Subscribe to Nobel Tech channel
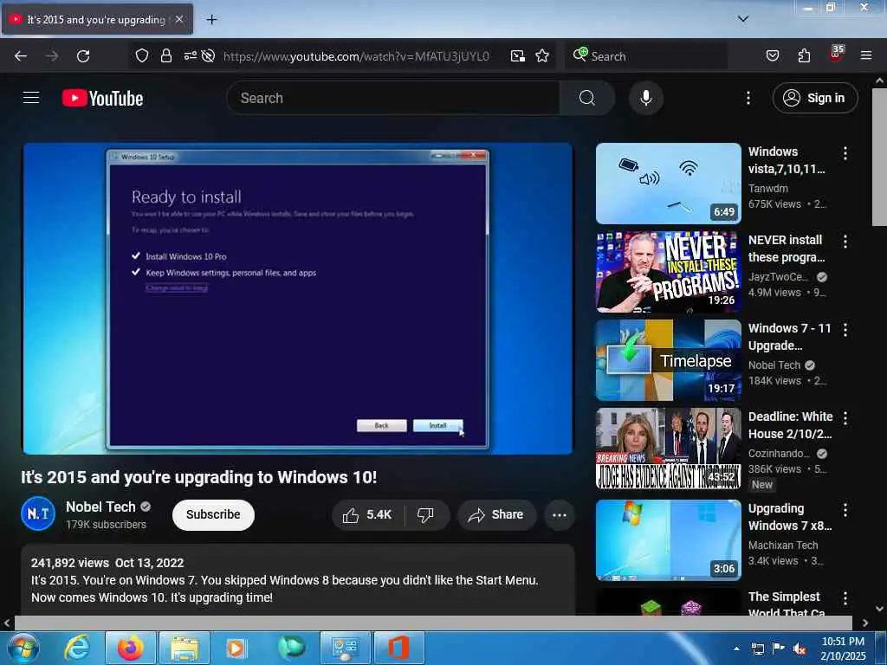887x665 pixels. point(213,514)
